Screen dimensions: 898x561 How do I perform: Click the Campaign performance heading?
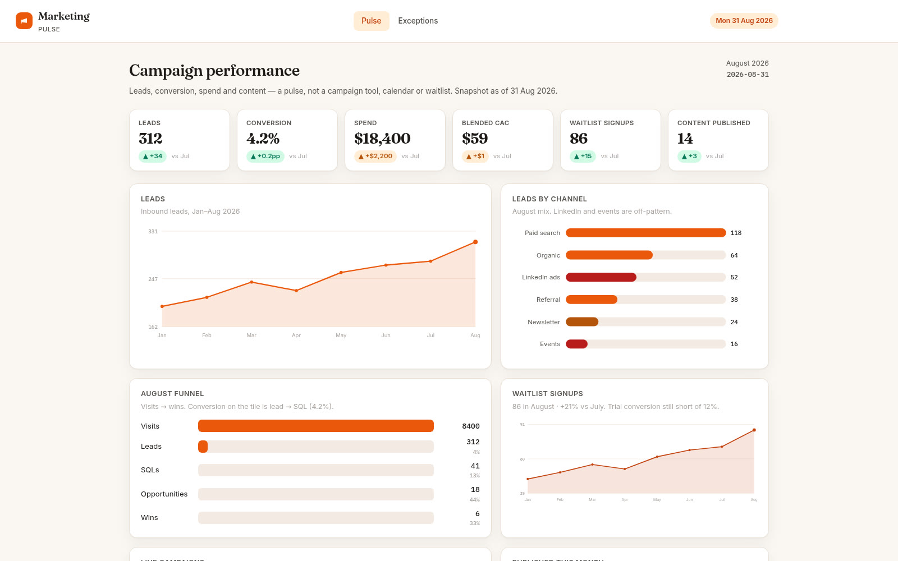[x=214, y=71]
